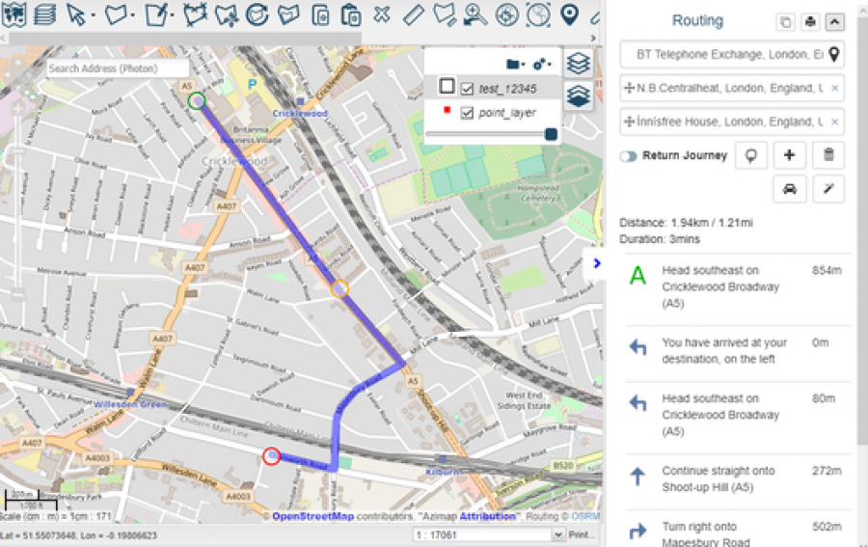Click the pick location on map button
Image resolution: width=868 pixels, height=547 pixels.
click(x=750, y=155)
